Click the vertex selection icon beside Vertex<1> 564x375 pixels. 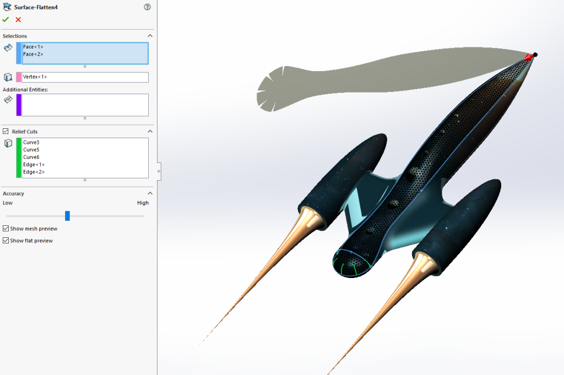[x=7, y=77]
